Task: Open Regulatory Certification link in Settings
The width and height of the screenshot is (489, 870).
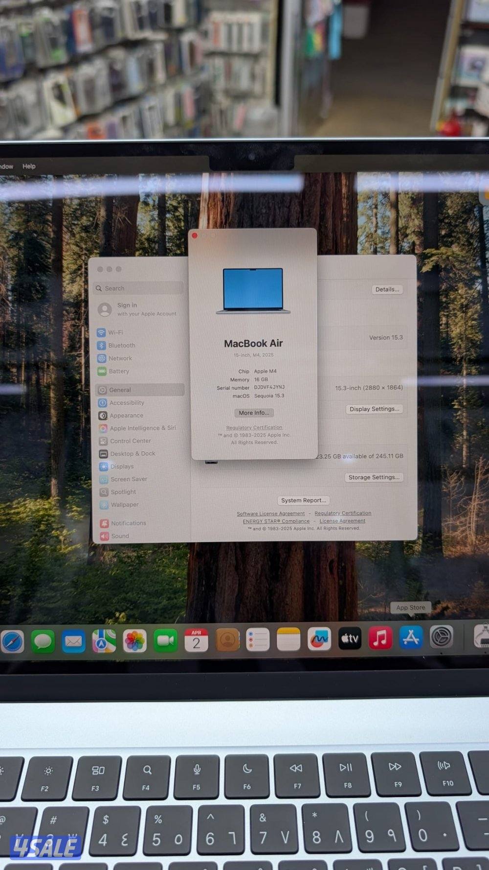Action: pyautogui.click(x=343, y=513)
